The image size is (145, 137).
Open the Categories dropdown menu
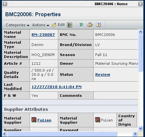pos(18,25)
